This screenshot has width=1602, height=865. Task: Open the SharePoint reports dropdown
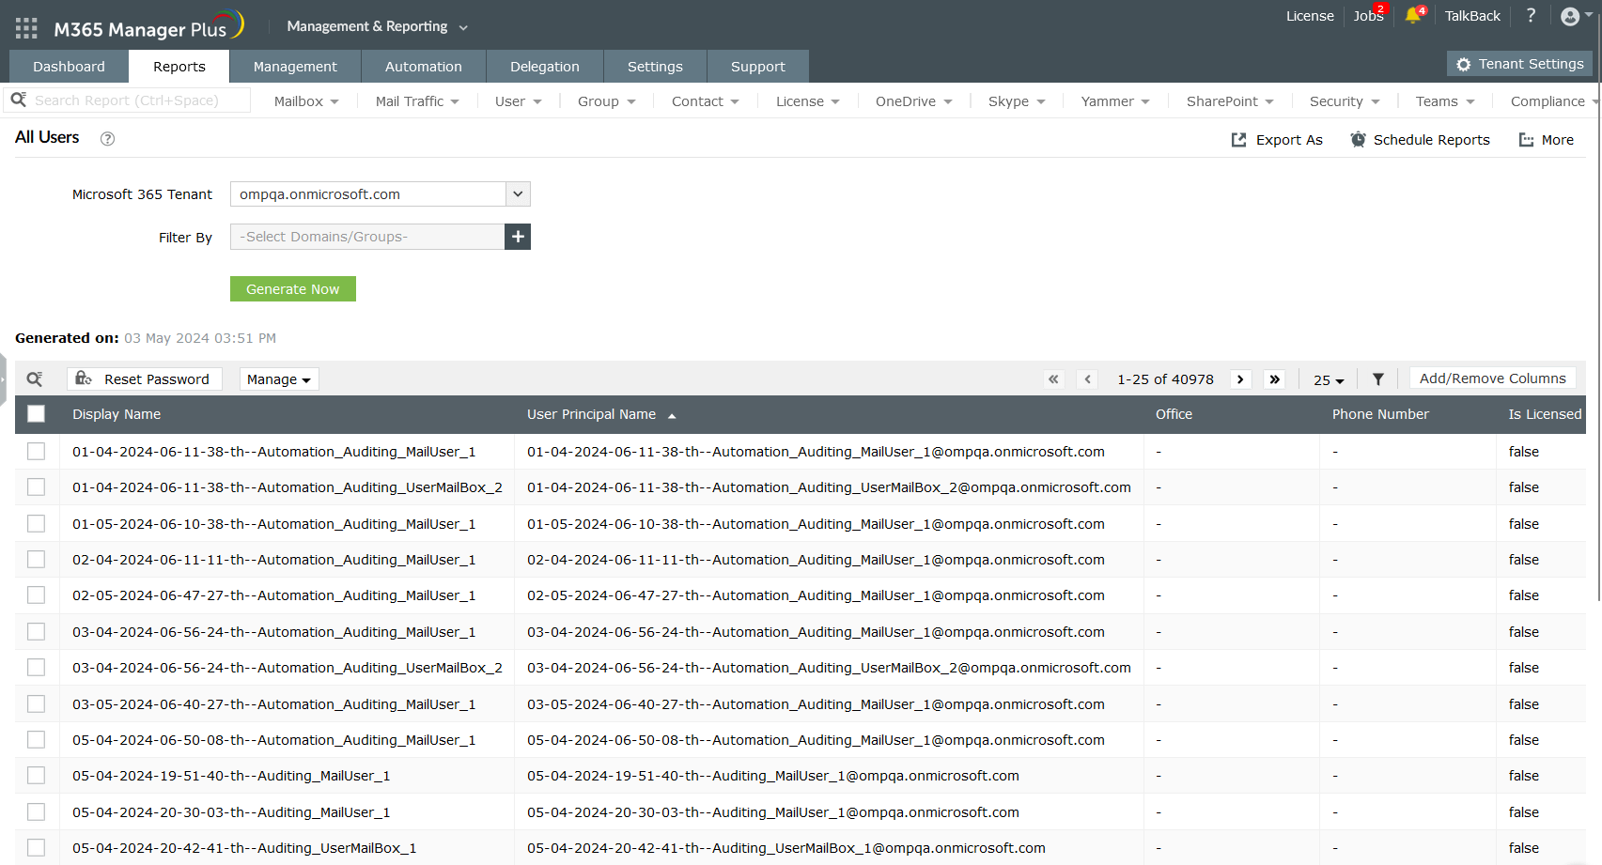pos(1230,101)
